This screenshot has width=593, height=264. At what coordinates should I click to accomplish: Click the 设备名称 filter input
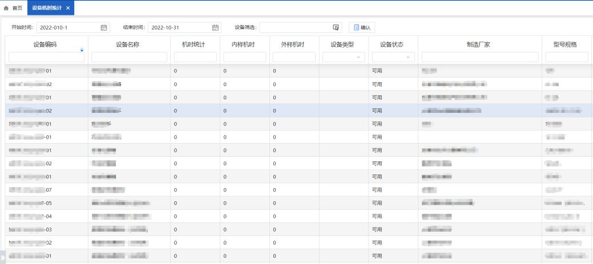tap(129, 57)
